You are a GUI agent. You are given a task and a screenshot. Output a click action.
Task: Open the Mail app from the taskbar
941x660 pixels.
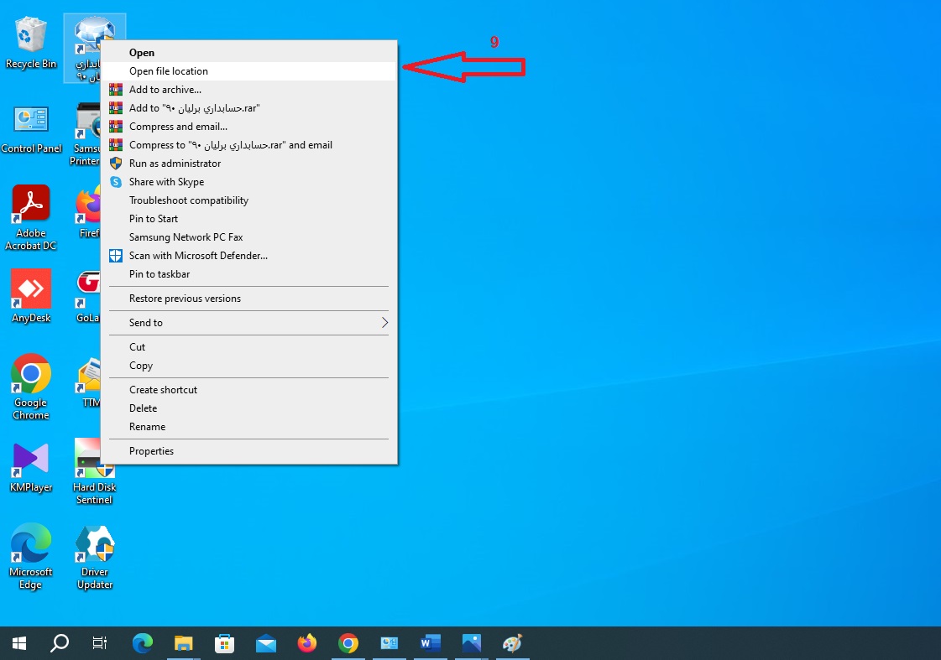tap(265, 643)
